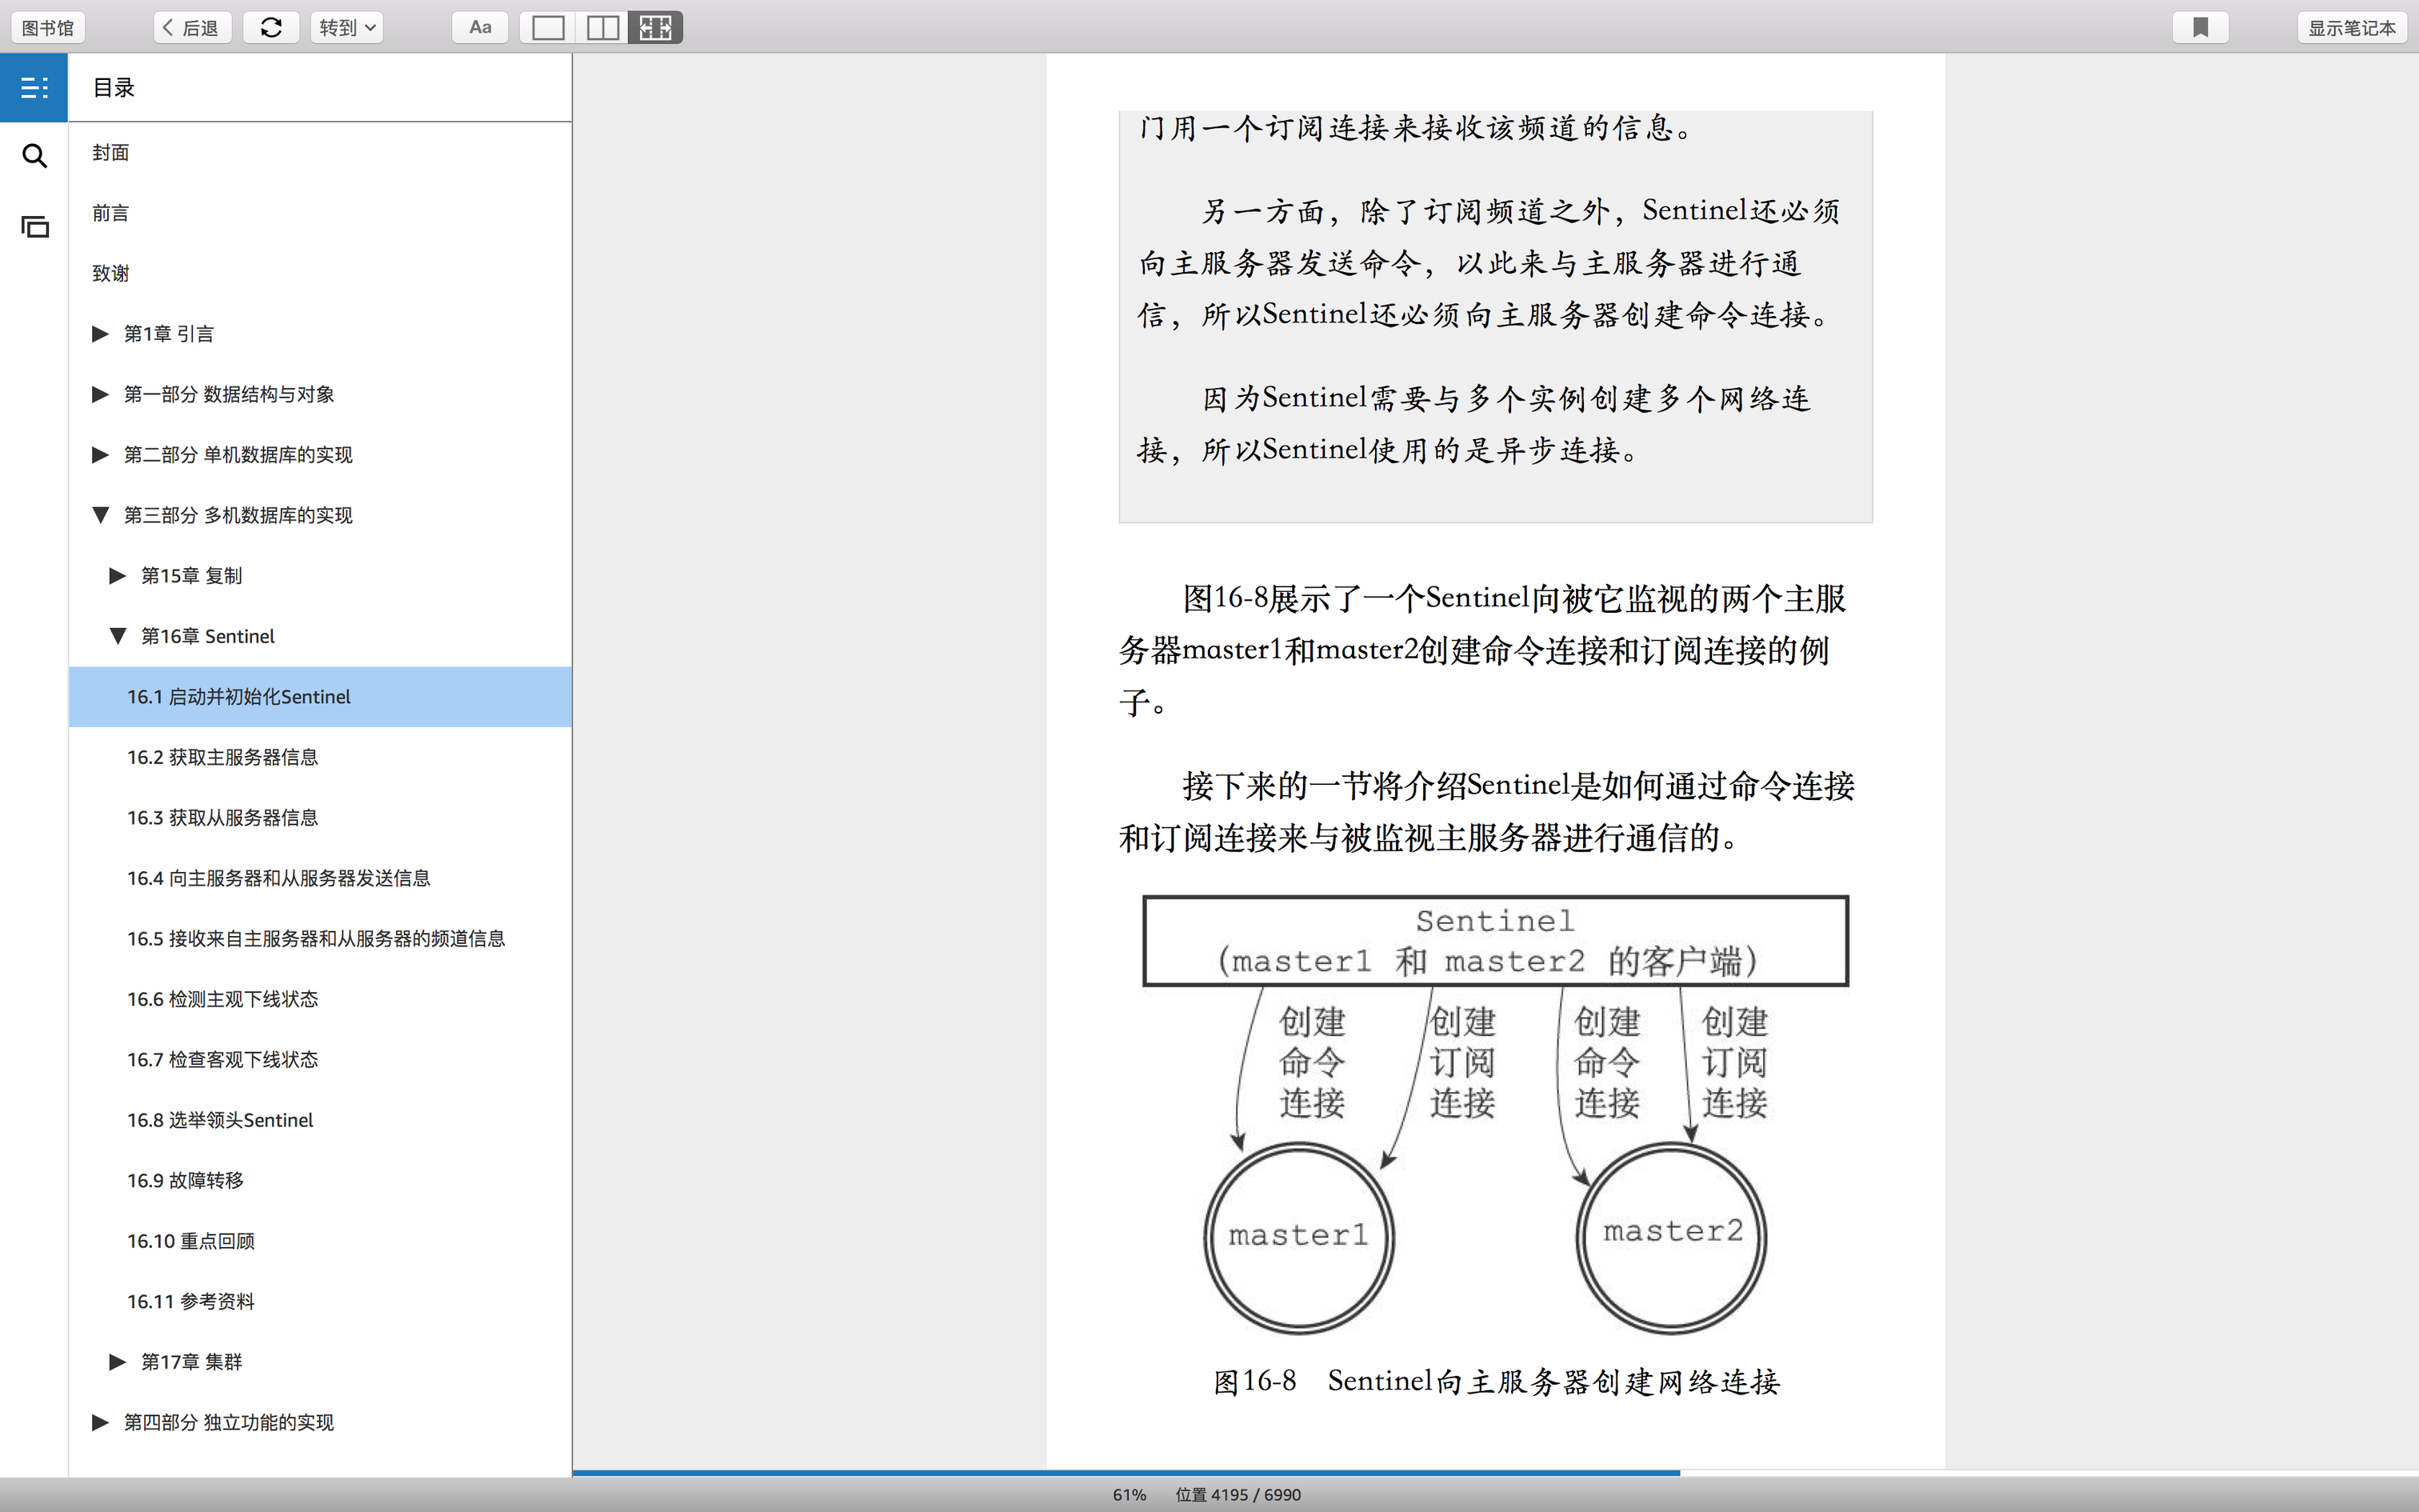
Task: Jump to 16.2 获取主服务器信息
Action: click(222, 757)
